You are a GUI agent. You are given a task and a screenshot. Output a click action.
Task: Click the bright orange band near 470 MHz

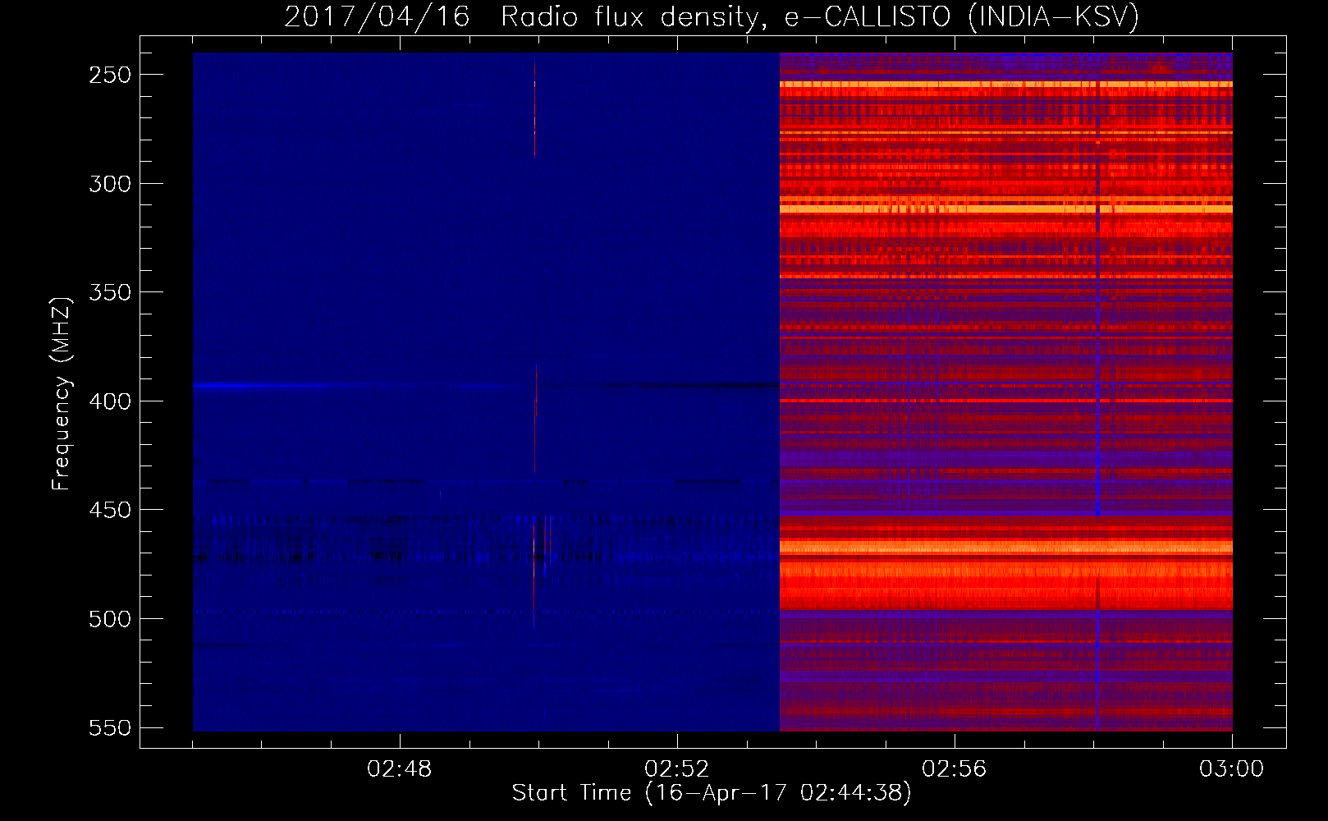[x=1005, y=547]
